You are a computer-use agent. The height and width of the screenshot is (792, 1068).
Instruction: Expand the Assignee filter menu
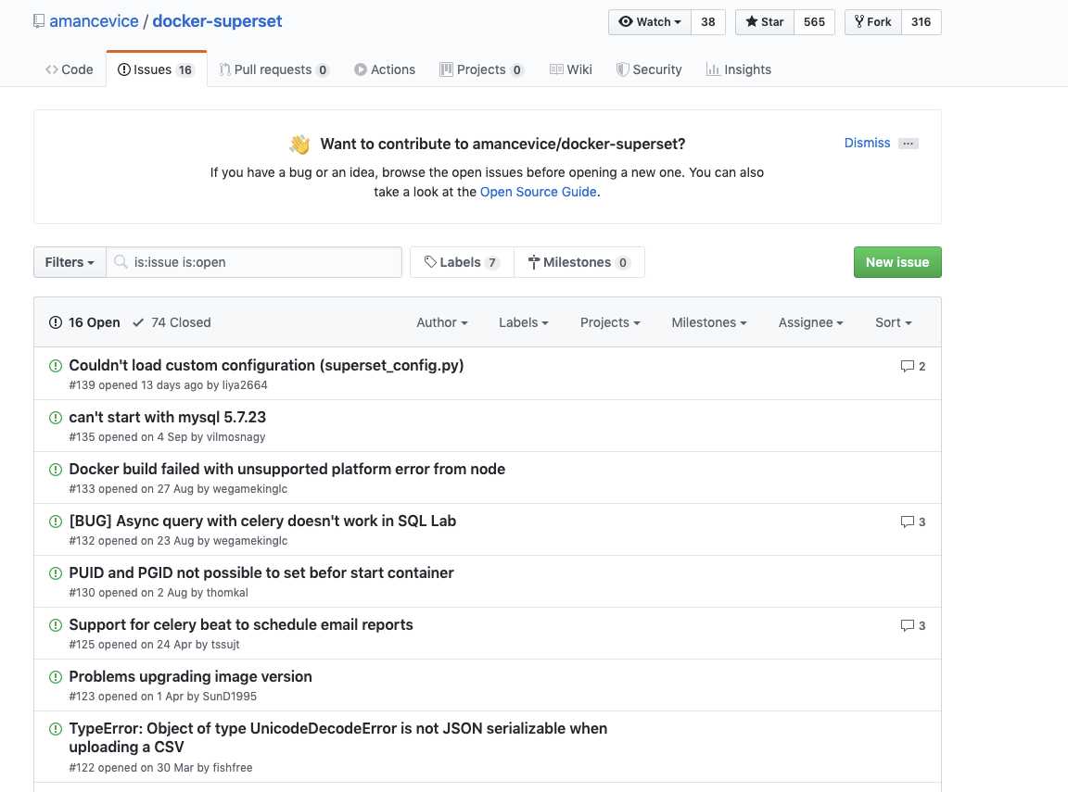(810, 322)
